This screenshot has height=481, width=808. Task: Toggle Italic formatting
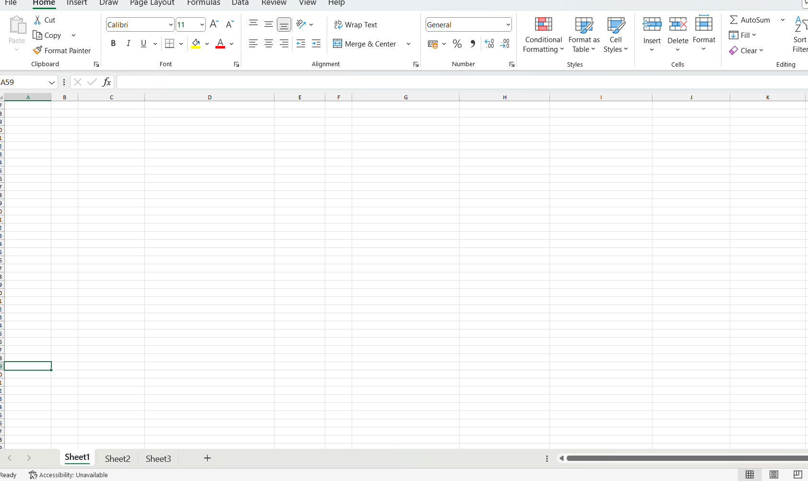(x=128, y=44)
